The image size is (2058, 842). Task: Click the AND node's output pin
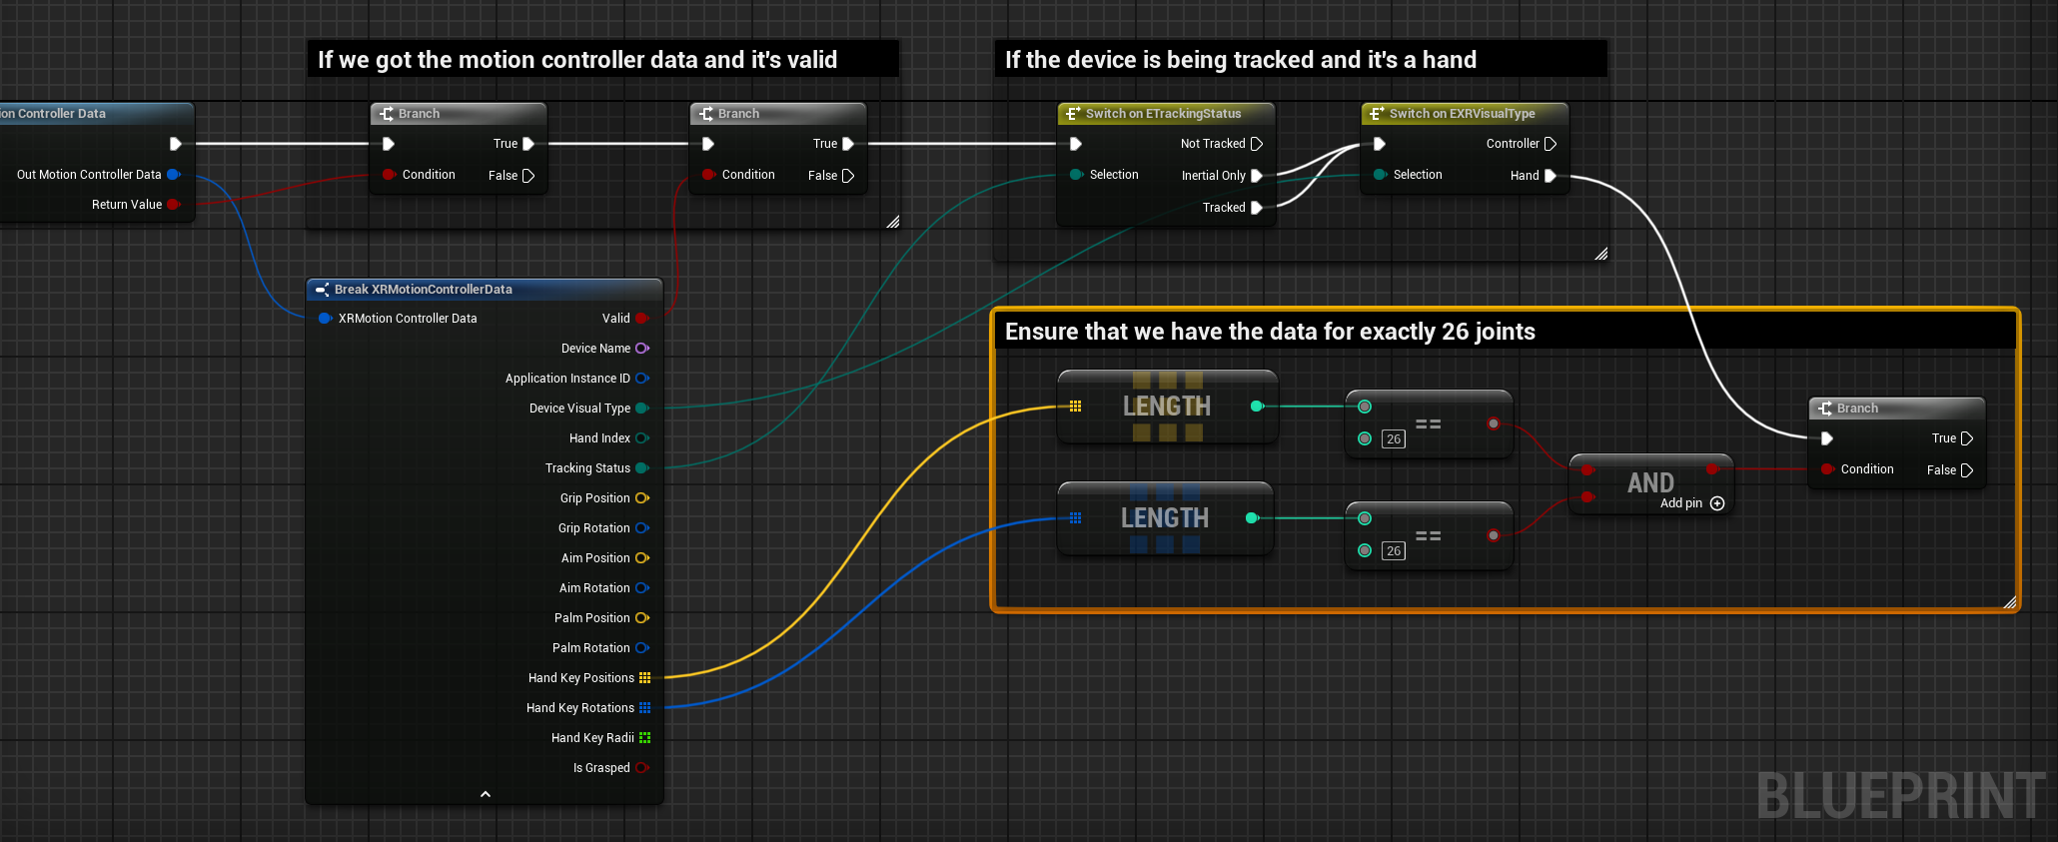(x=1712, y=468)
